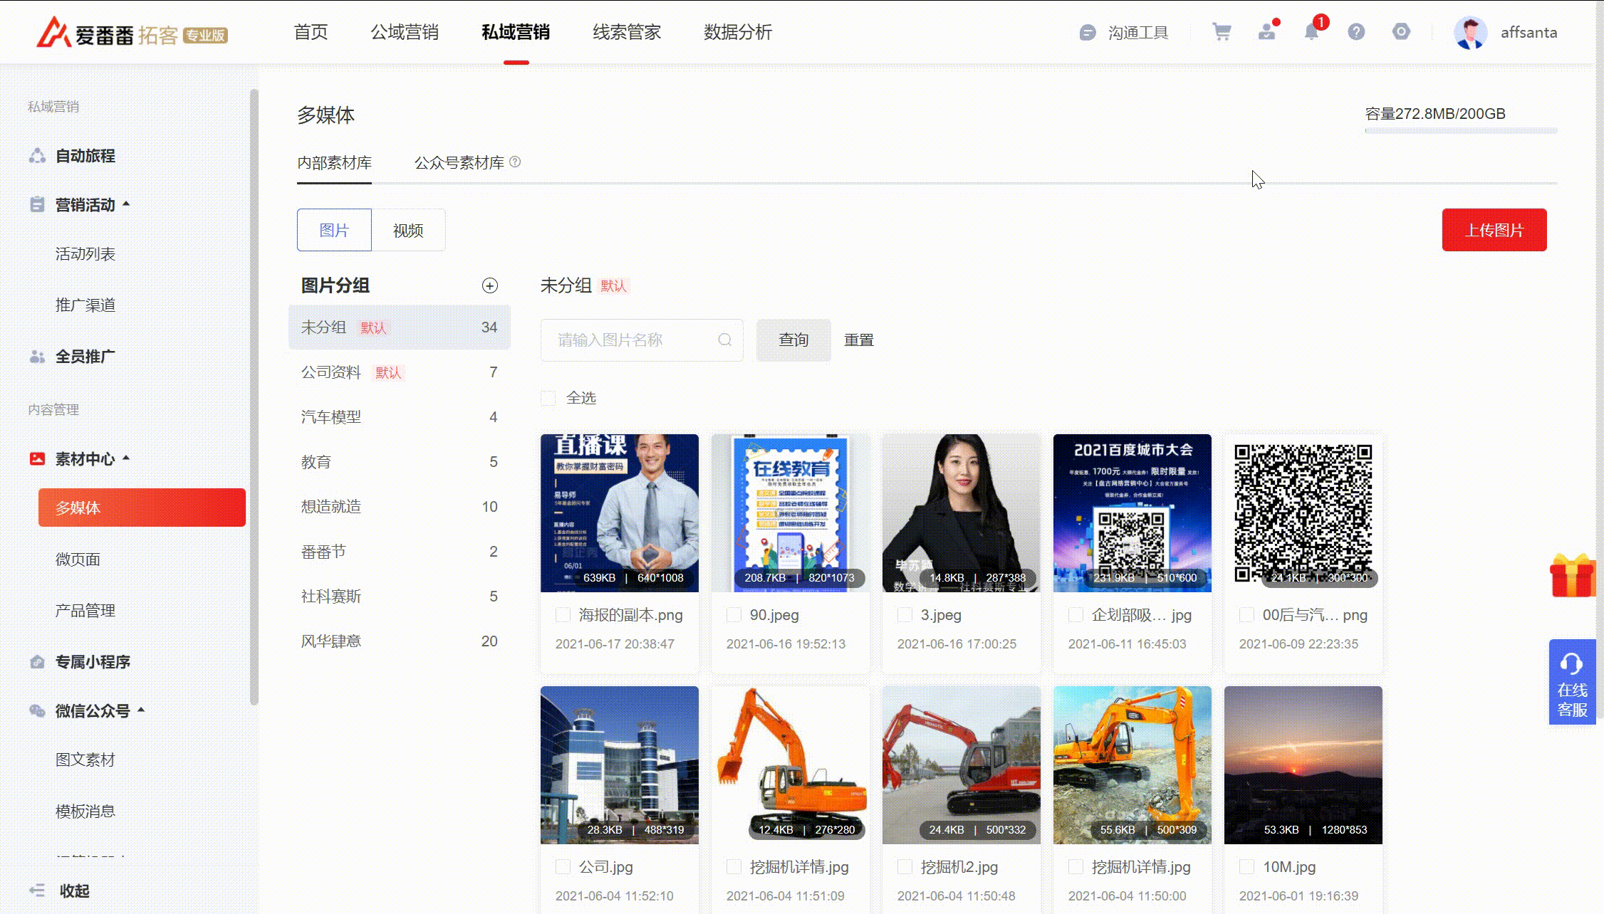Select checkbox for 企划部吸… jpg
Image resolution: width=1604 pixels, height=914 pixels.
pyautogui.click(x=1076, y=615)
